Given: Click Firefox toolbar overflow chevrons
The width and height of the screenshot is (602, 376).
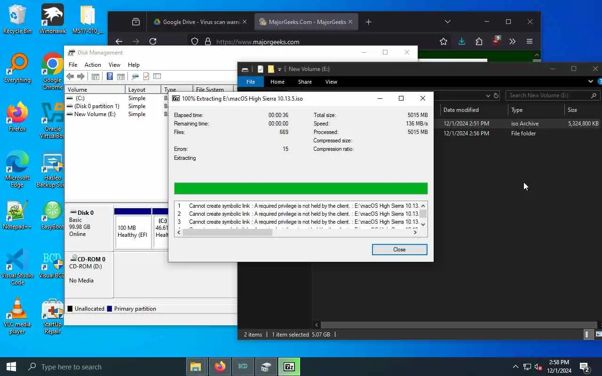Looking at the screenshot, I should (x=513, y=41).
